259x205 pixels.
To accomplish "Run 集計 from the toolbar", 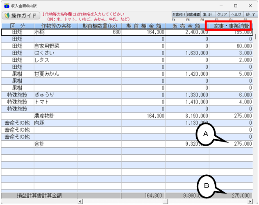I will (x=207, y=14).
